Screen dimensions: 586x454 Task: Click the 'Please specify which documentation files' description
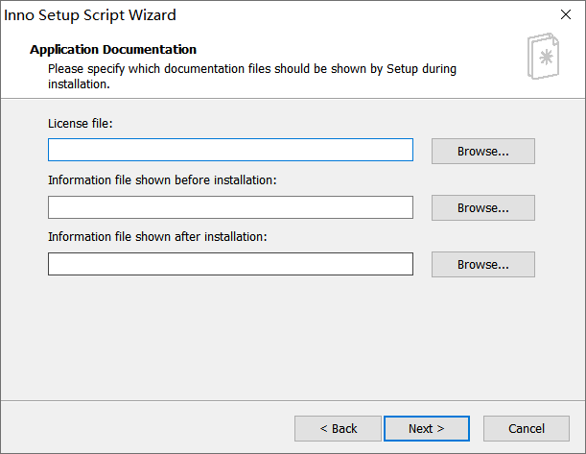click(x=252, y=76)
